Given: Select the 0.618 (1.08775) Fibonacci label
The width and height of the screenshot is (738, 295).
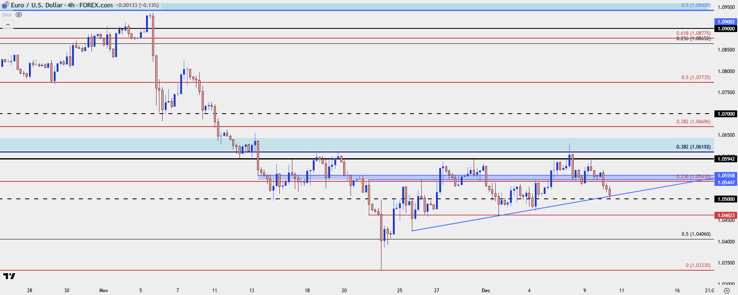Looking at the screenshot, I should (693, 33).
